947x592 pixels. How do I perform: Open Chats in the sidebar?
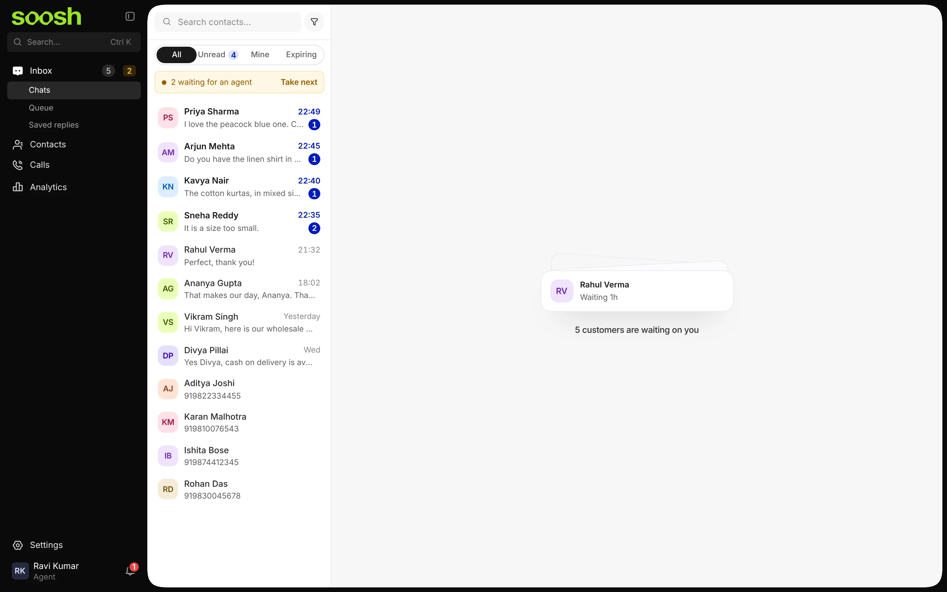click(74, 90)
